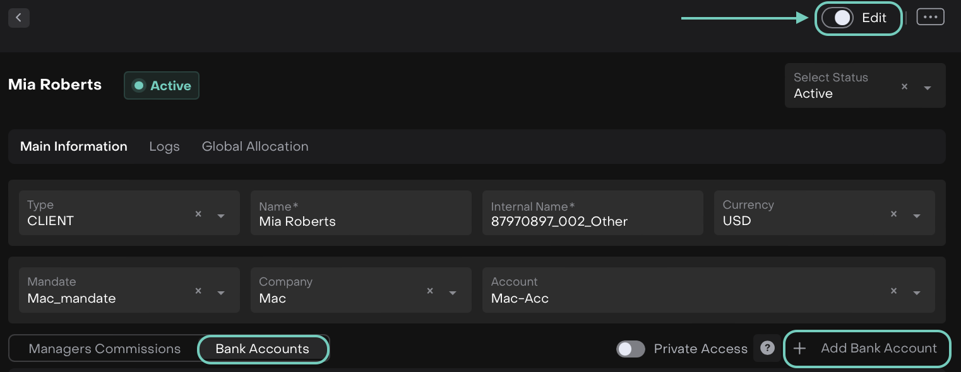The image size is (961, 372).
Task: Open the Global Allocation tab
Action: pyautogui.click(x=255, y=147)
